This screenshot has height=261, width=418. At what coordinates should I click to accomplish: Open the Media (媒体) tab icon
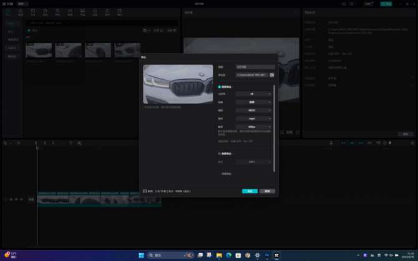point(8,12)
